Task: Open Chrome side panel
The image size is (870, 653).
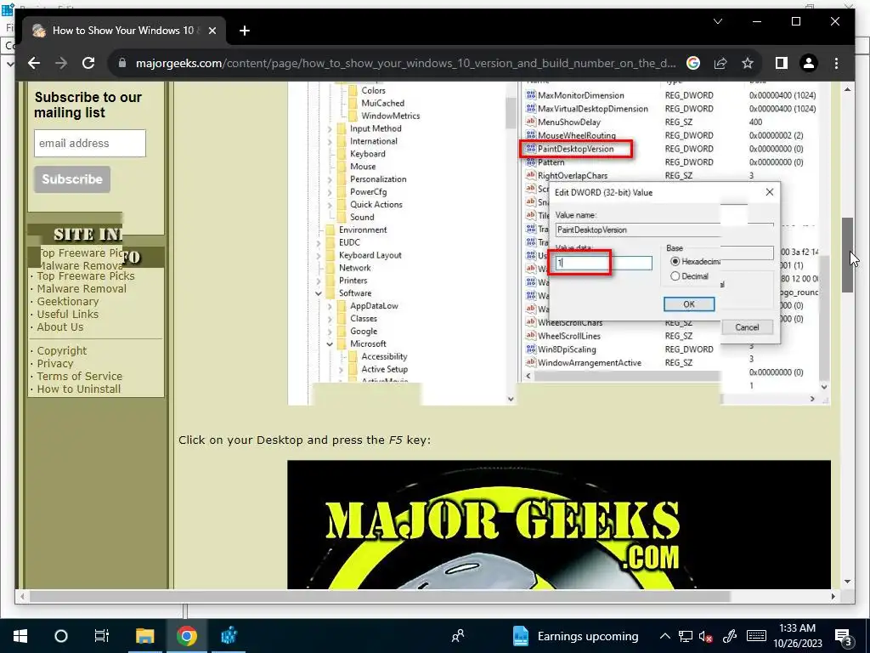Action: (x=782, y=63)
